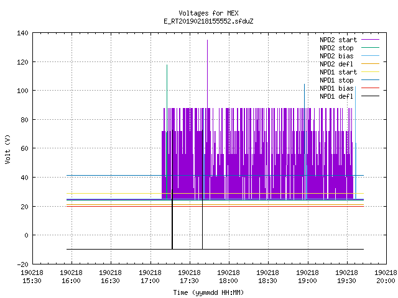Screen dimensions: 398x298
Task: Click the light blue NPD2 bias legend line
Action: pyautogui.click(x=370, y=56)
